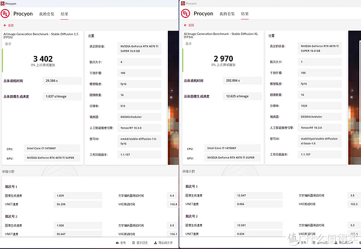361x249 pixels.
Task: Click the export file icon in left window
Action: pos(155,242)
